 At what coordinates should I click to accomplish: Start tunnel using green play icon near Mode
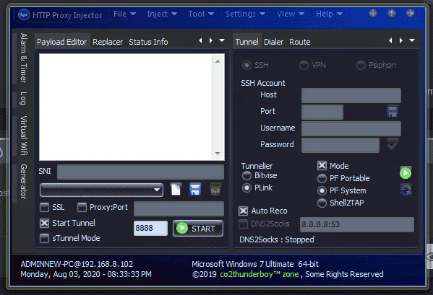pyautogui.click(x=406, y=173)
